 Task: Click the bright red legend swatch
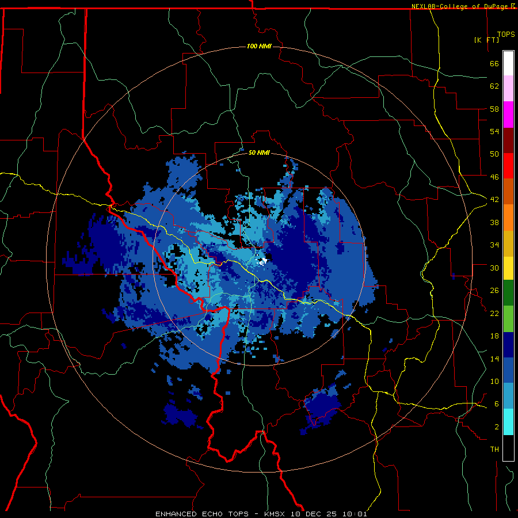pos(508,166)
